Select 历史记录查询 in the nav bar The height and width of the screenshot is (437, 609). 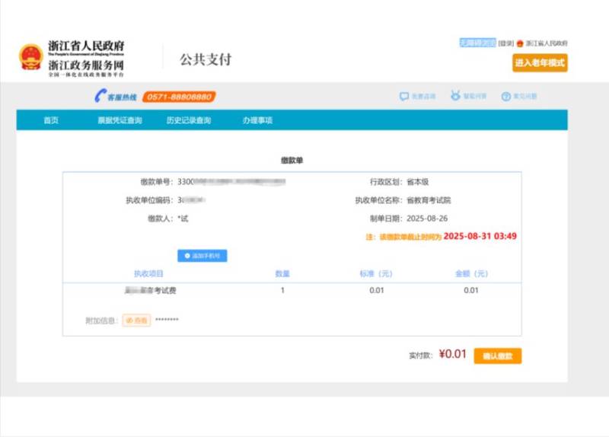[x=189, y=120]
